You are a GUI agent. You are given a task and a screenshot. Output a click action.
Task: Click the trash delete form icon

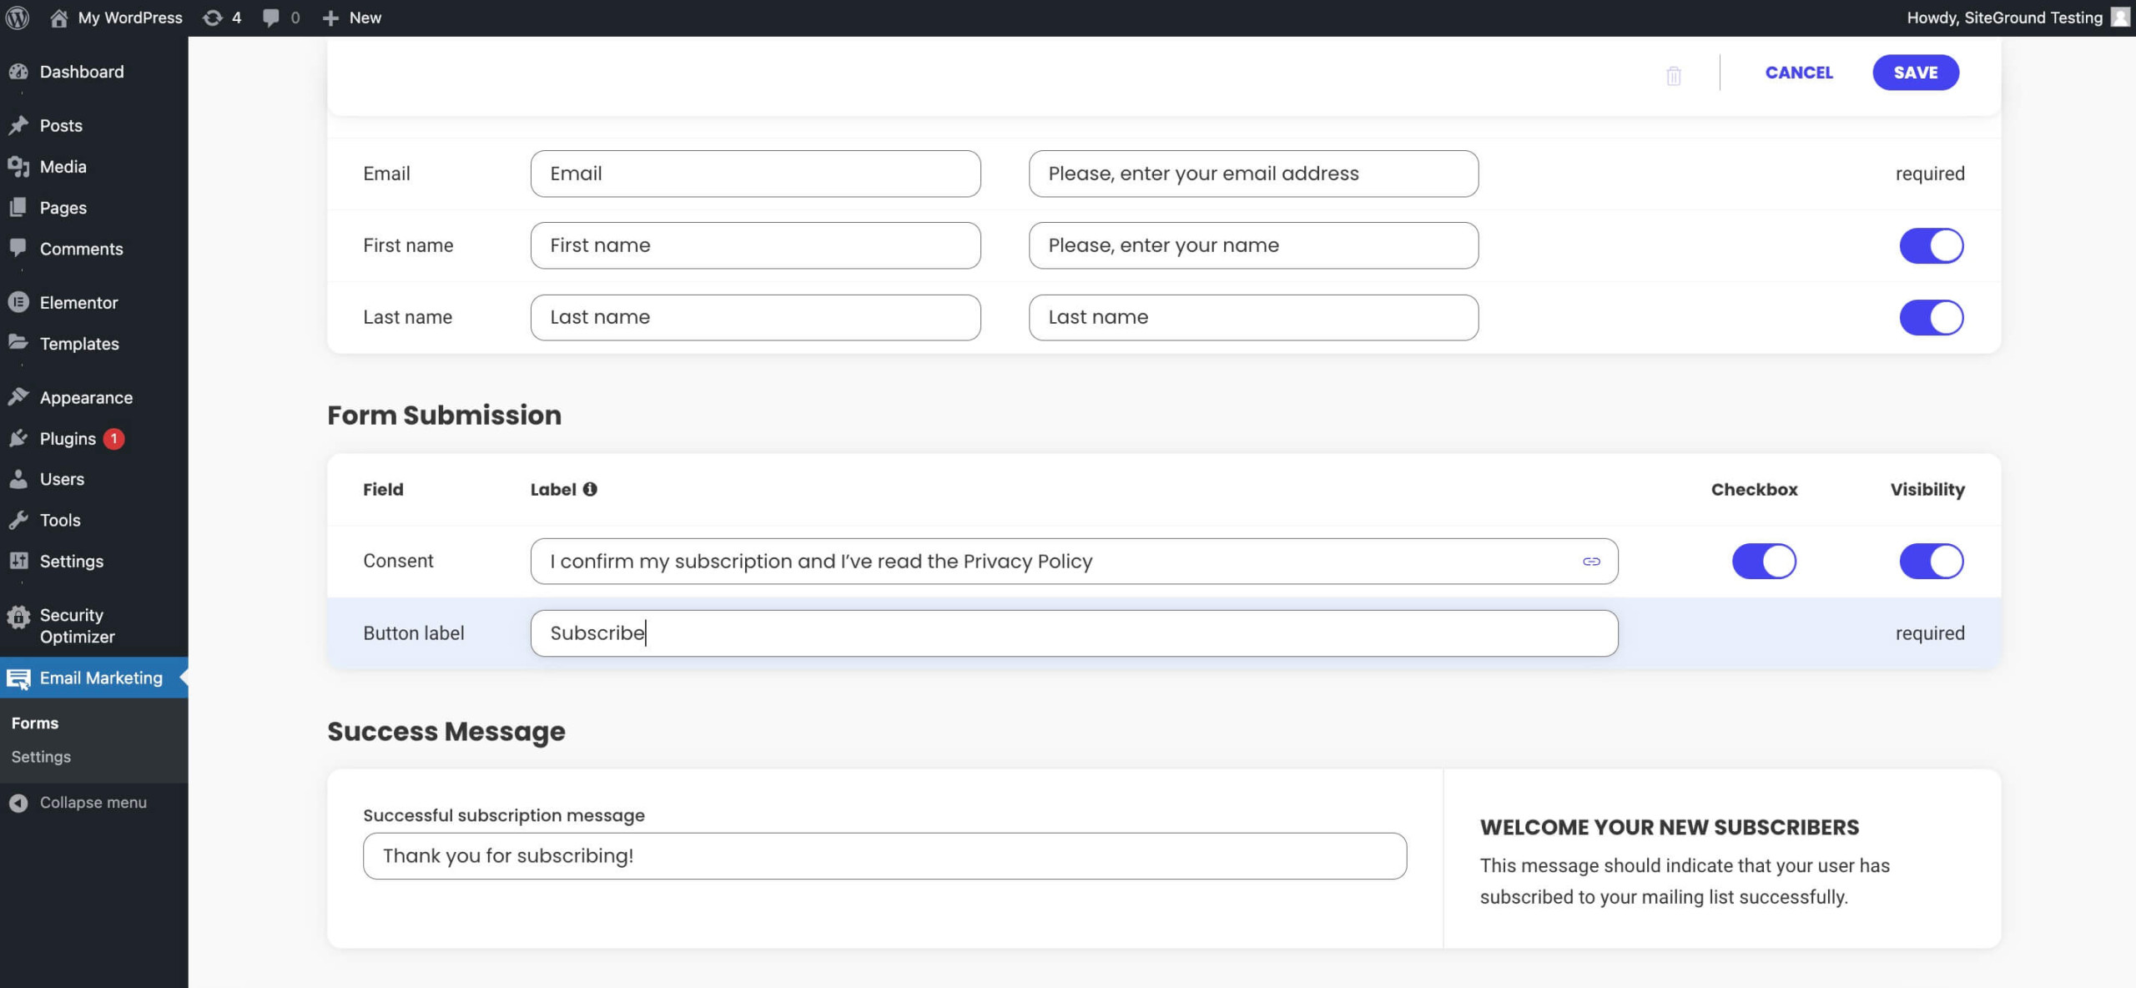click(x=1673, y=76)
